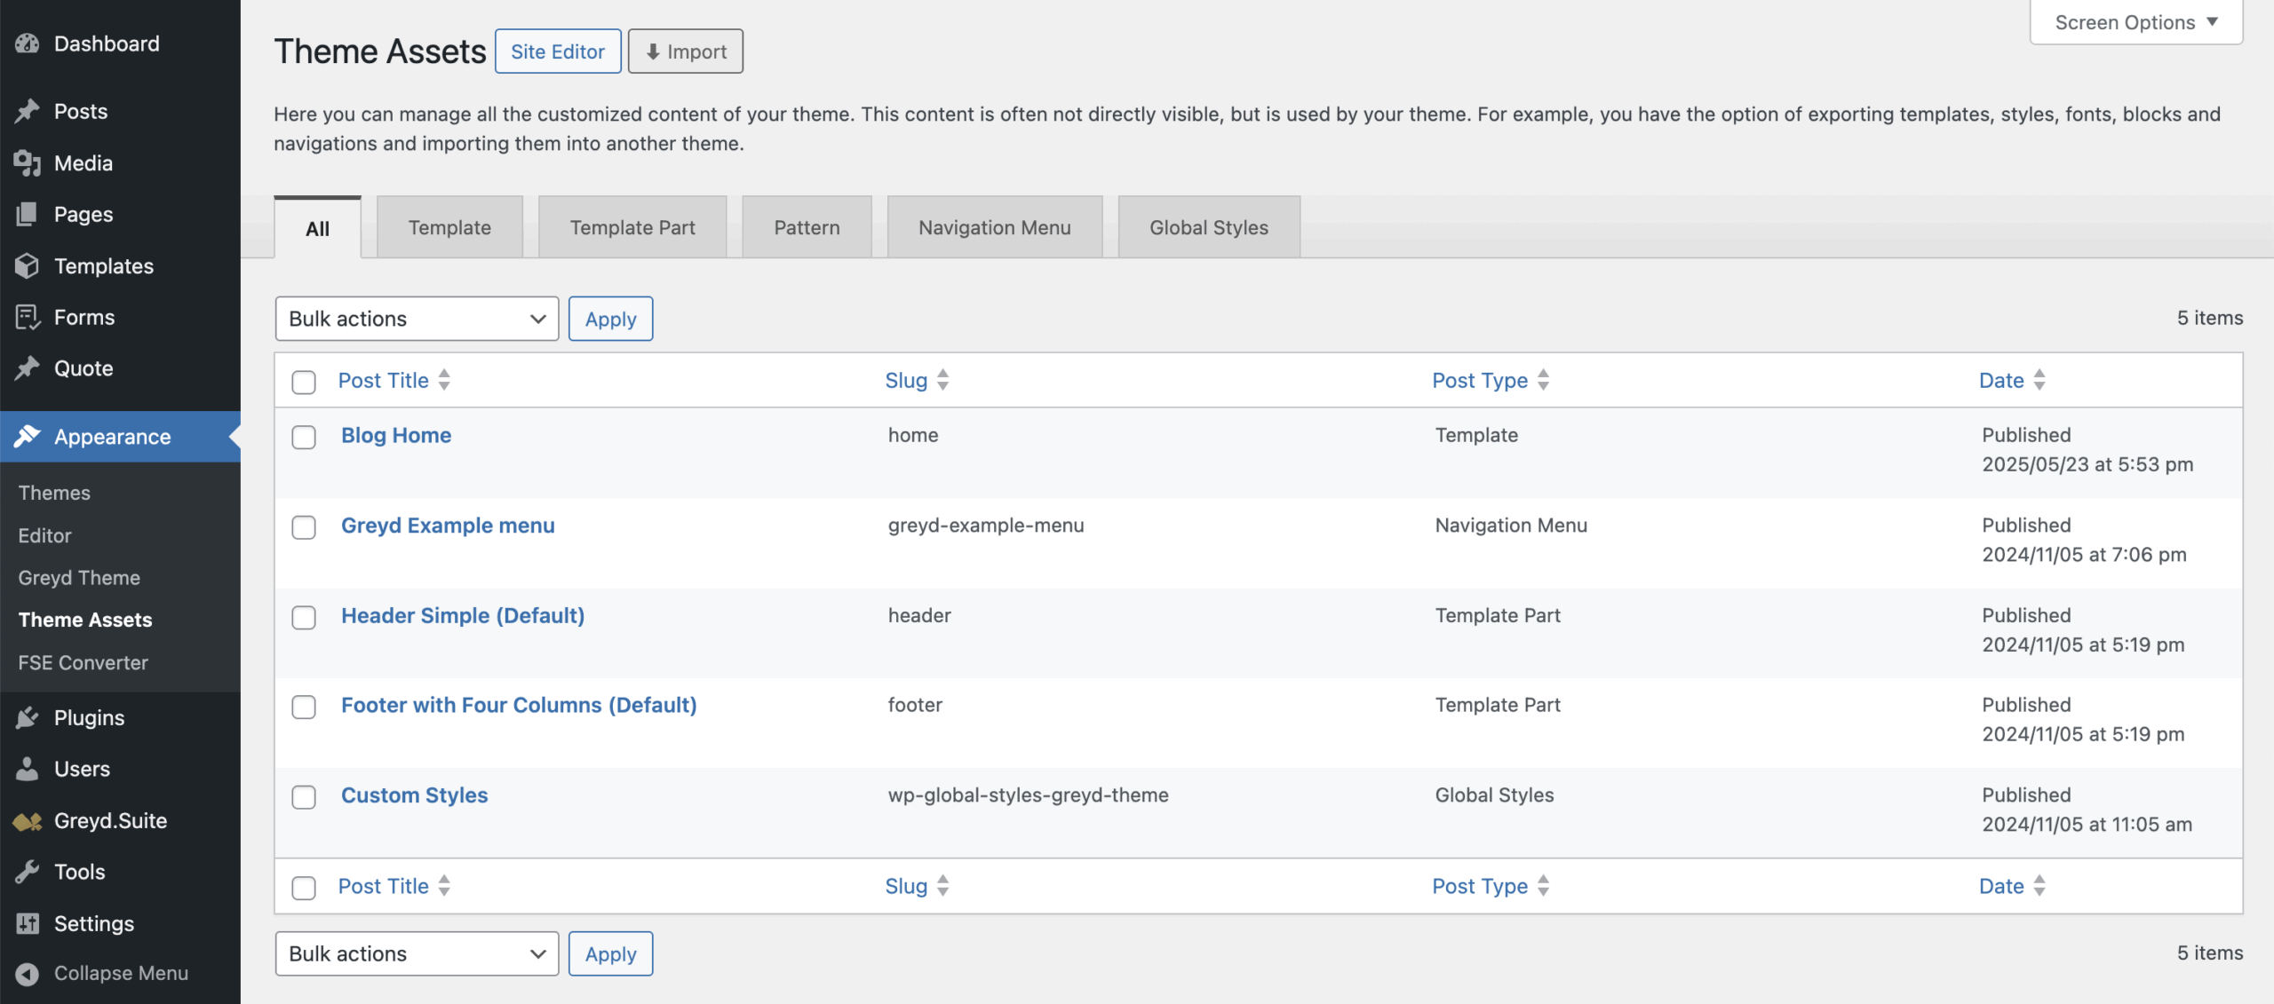Select the Theme Assets submenu item
The image size is (2274, 1004).
[85, 620]
